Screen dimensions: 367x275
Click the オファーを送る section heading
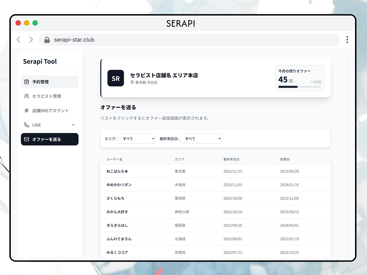(118, 107)
